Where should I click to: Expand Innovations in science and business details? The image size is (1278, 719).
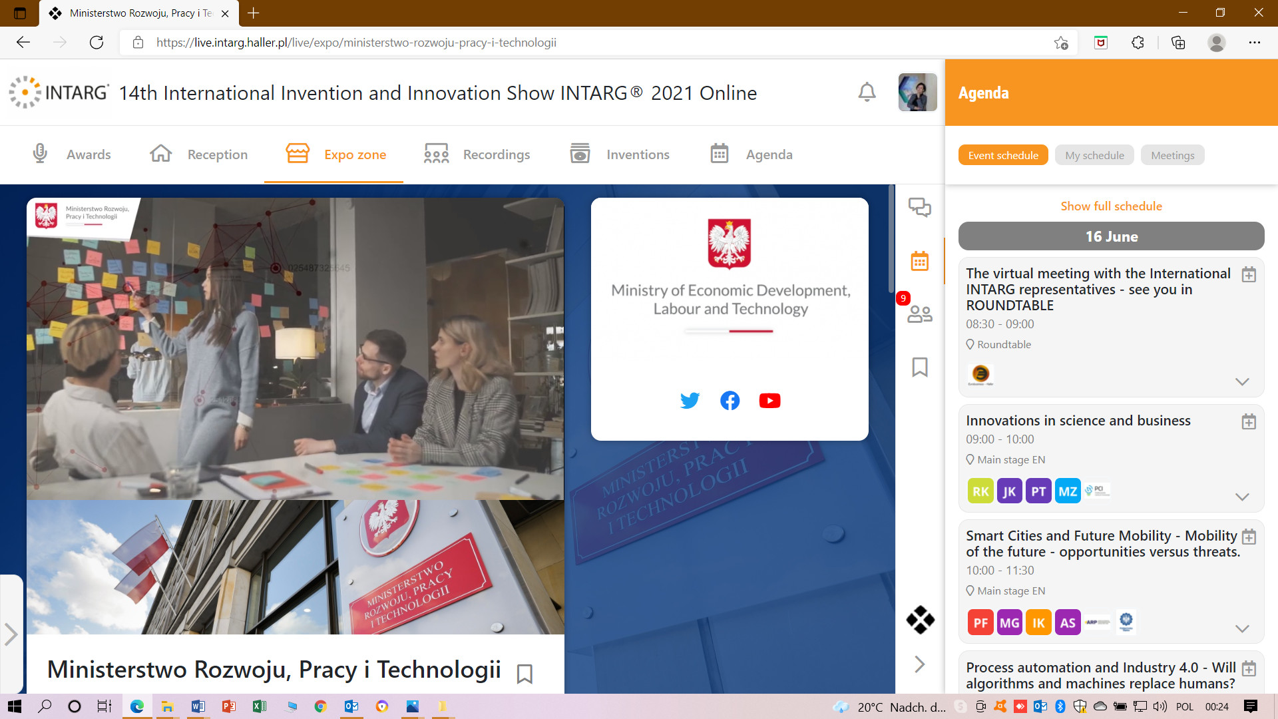click(1242, 497)
